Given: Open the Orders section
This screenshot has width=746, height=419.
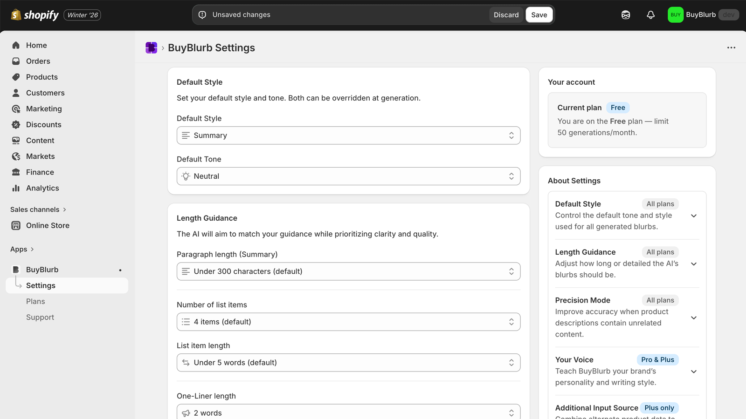Looking at the screenshot, I should (38, 61).
